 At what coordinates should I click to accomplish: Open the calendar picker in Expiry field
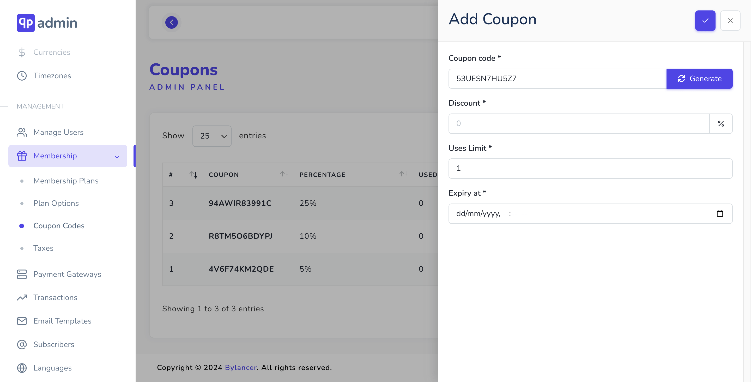[x=720, y=214]
